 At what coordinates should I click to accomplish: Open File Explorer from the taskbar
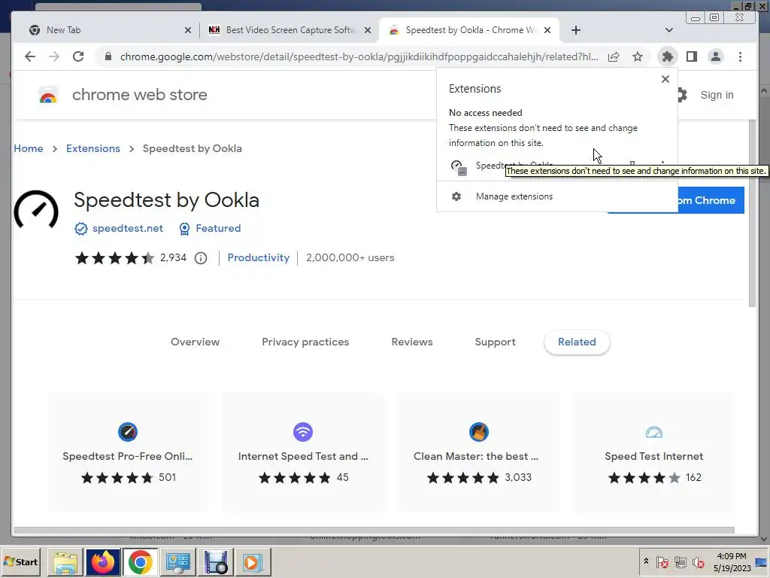pyautogui.click(x=65, y=562)
